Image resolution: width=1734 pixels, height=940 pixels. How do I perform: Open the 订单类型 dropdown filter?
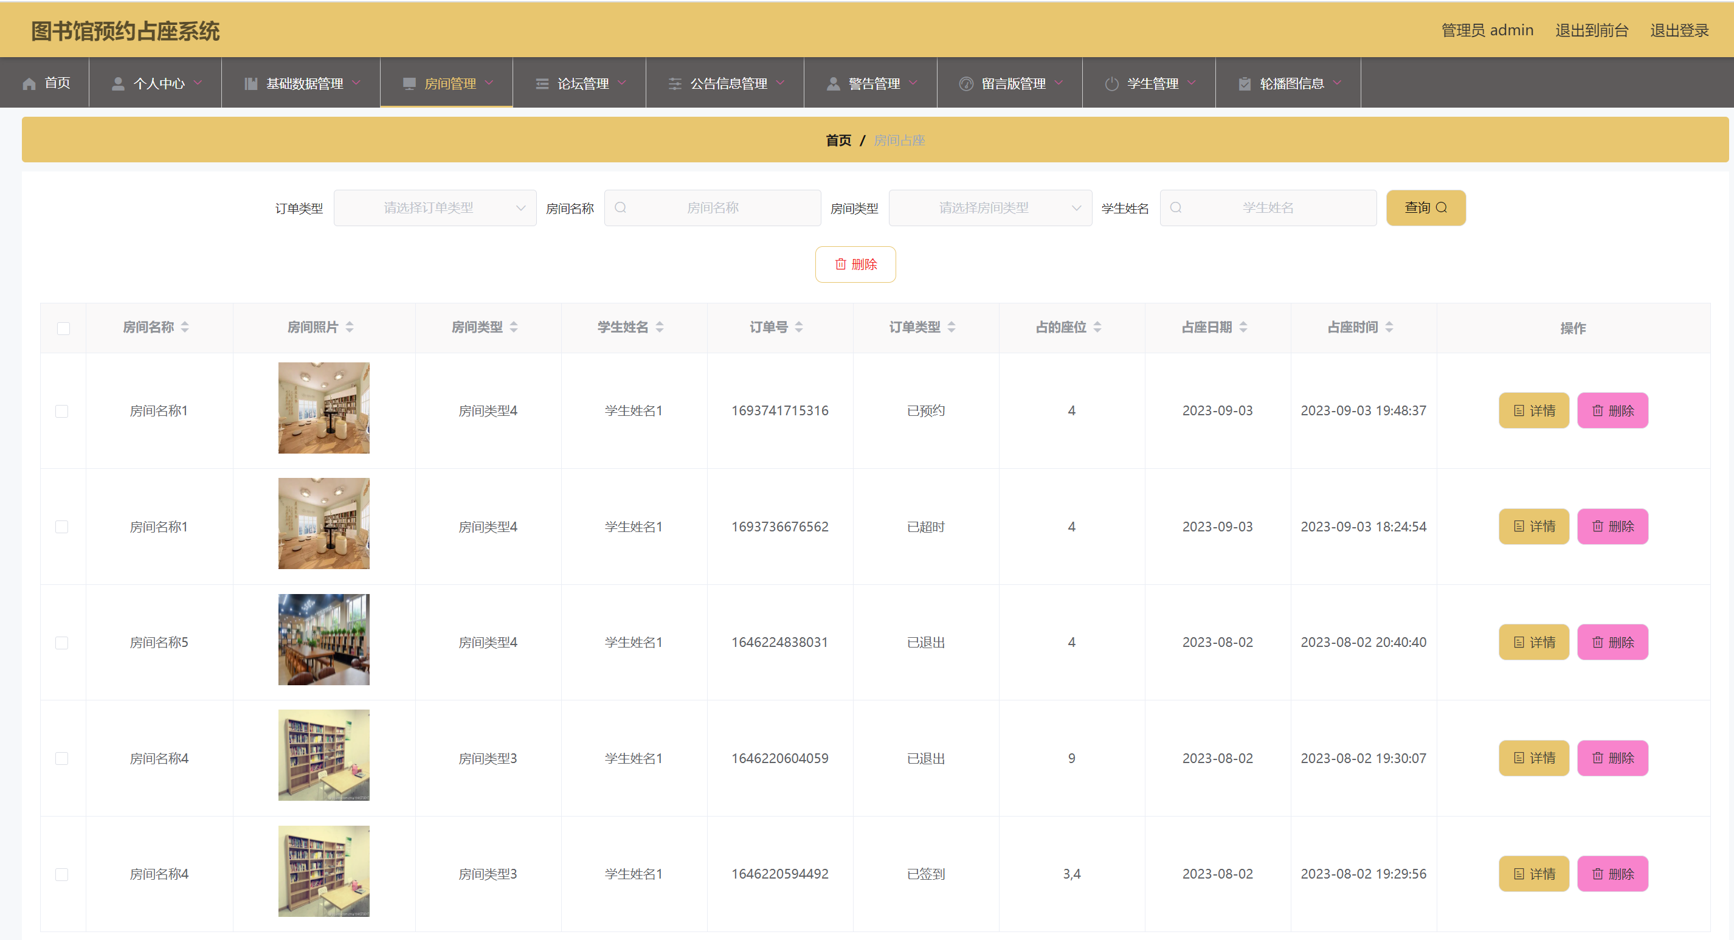(x=435, y=208)
